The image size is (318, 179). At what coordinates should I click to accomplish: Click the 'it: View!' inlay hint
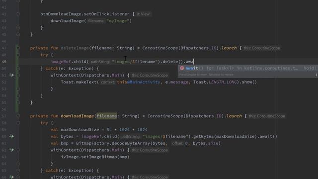point(144,14)
